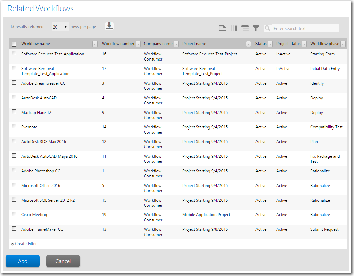Toggle the select-all checkbox in header

click(x=14, y=44)
